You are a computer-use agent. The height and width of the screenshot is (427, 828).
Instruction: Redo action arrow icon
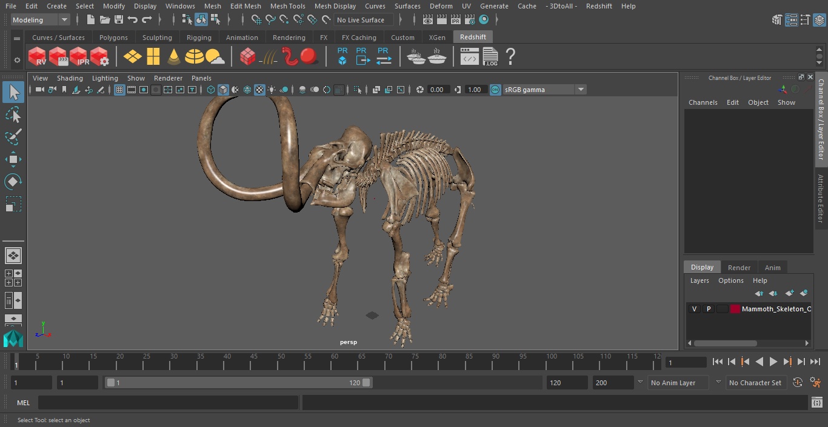click(147, 20)
